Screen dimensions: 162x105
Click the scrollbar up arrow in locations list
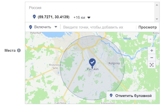(x=157, y=5)
